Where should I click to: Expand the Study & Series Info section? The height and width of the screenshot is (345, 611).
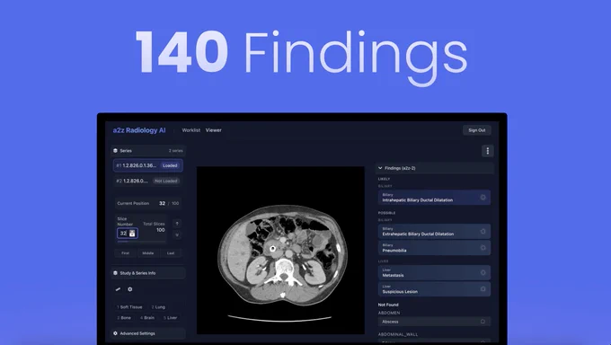click(x=148, y=273)
